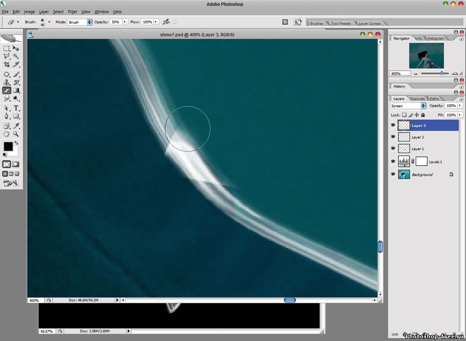Image resolution: width=466 pixels, height=341 pixels.
Task: Select the Magic Wand tool
Action: pos(16,56)
